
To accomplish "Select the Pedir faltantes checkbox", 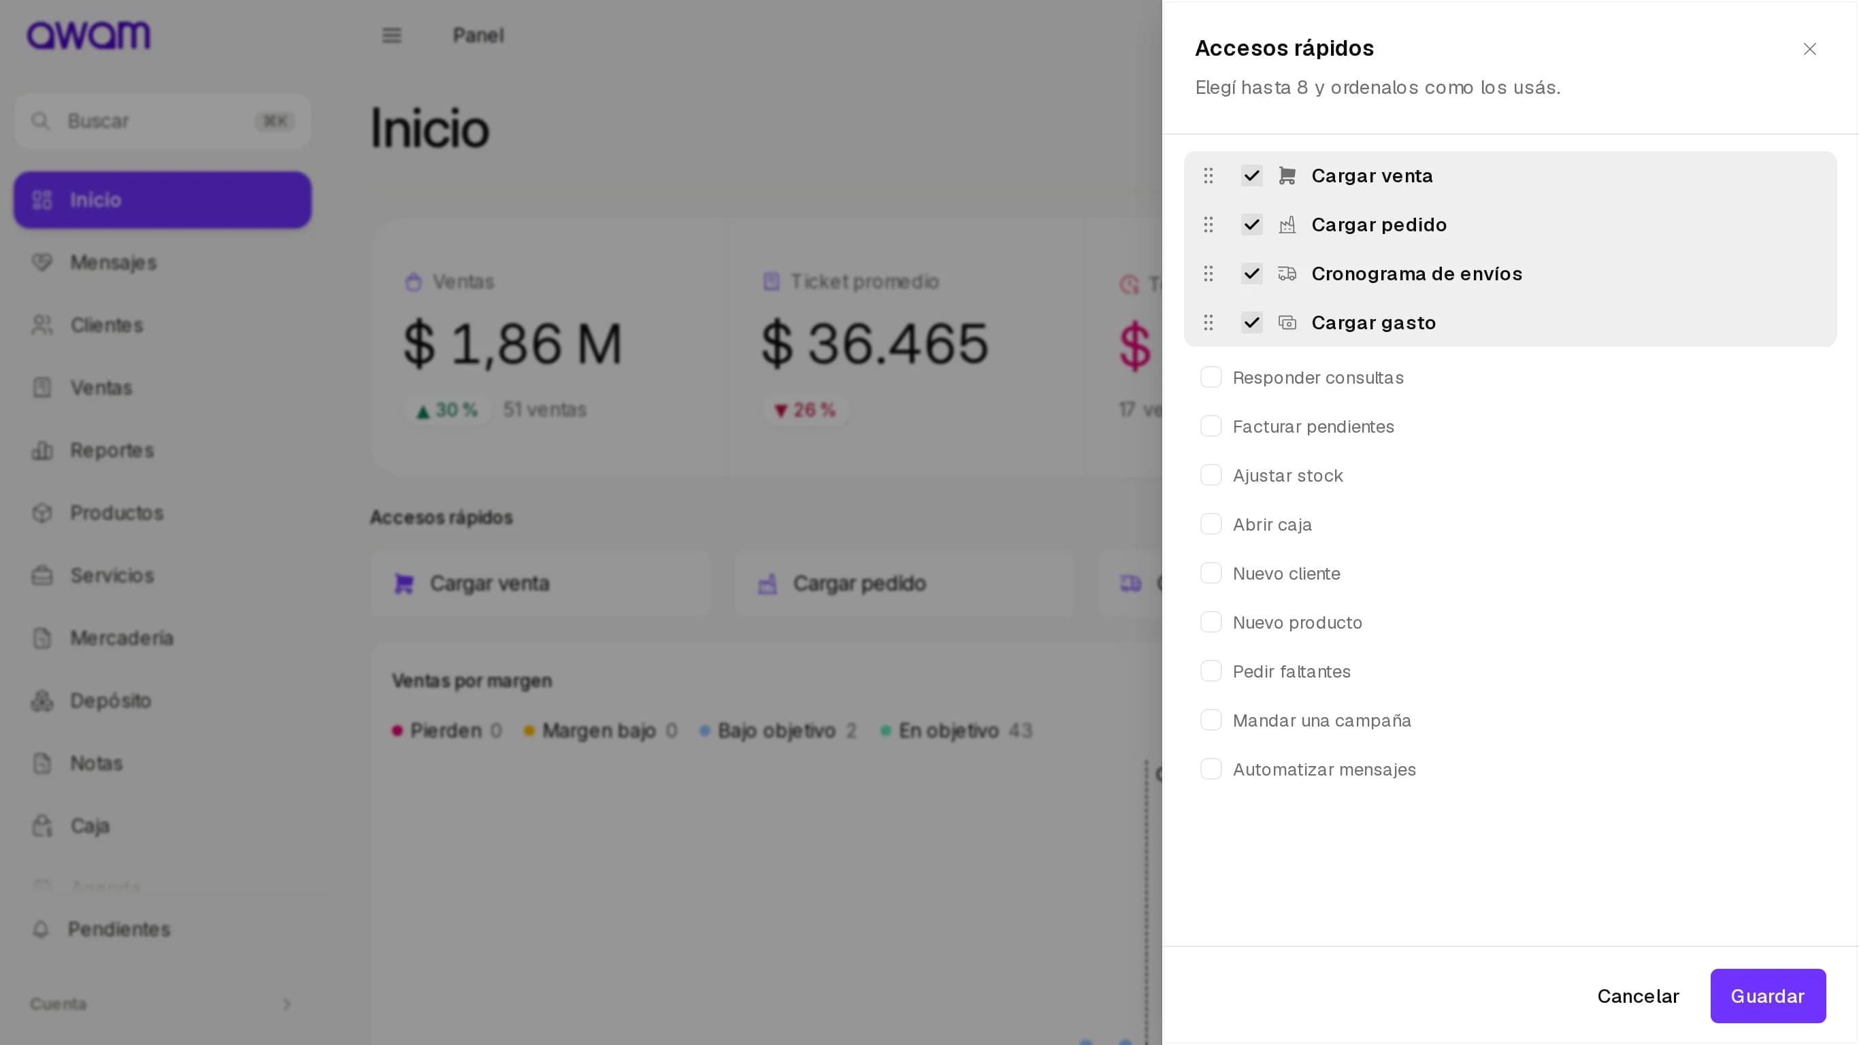I will point(1211,671).
